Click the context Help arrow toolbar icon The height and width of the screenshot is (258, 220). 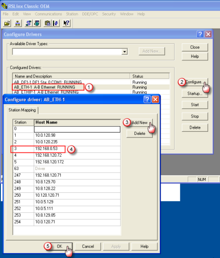66,23
